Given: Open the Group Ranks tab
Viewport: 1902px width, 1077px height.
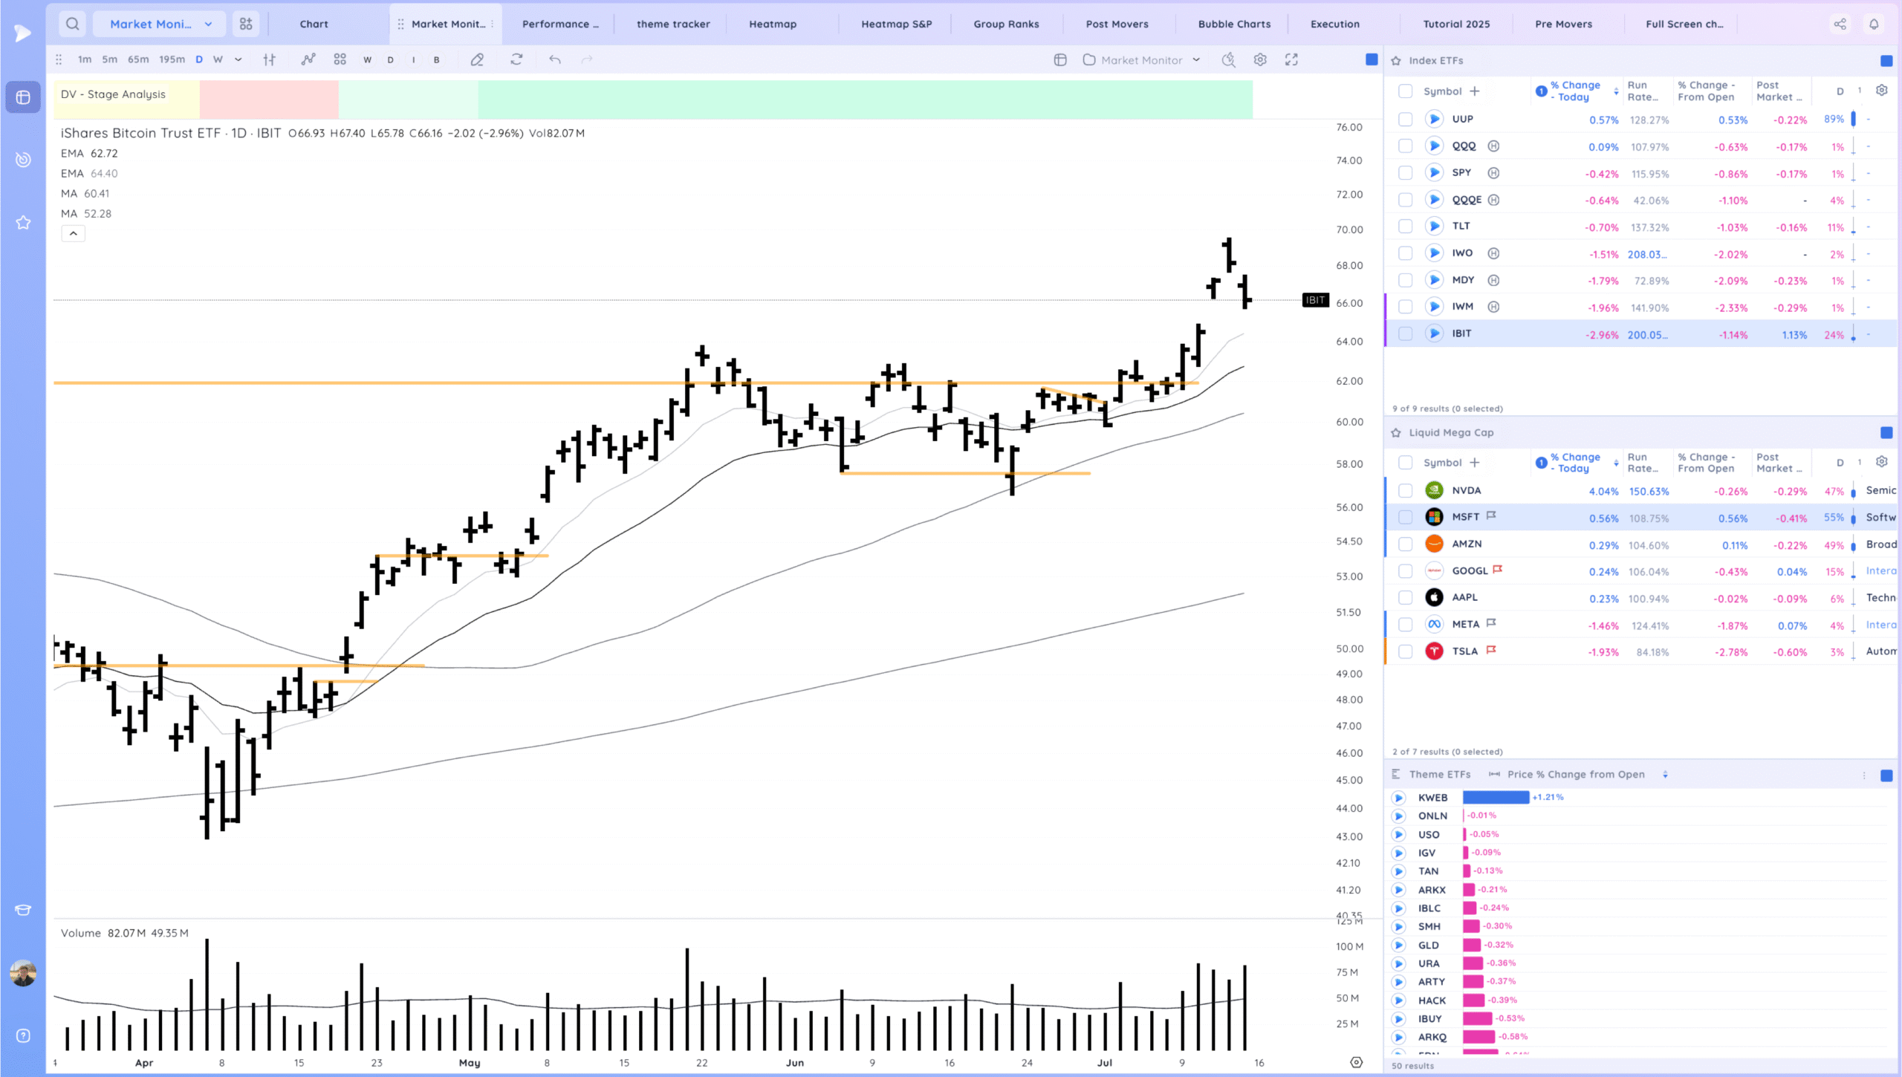Looking at the screenshot, I should click(1006, 24).
